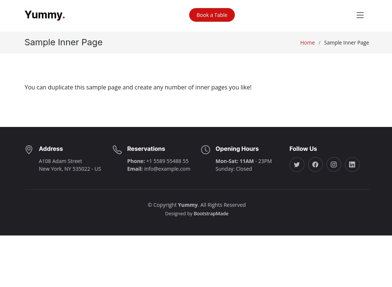Click the Reservations heading in footer
392x287 pixels.
(146, 149)
